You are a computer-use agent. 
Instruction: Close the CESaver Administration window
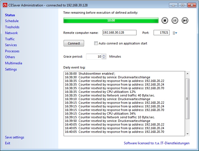[x=192, y=5]
